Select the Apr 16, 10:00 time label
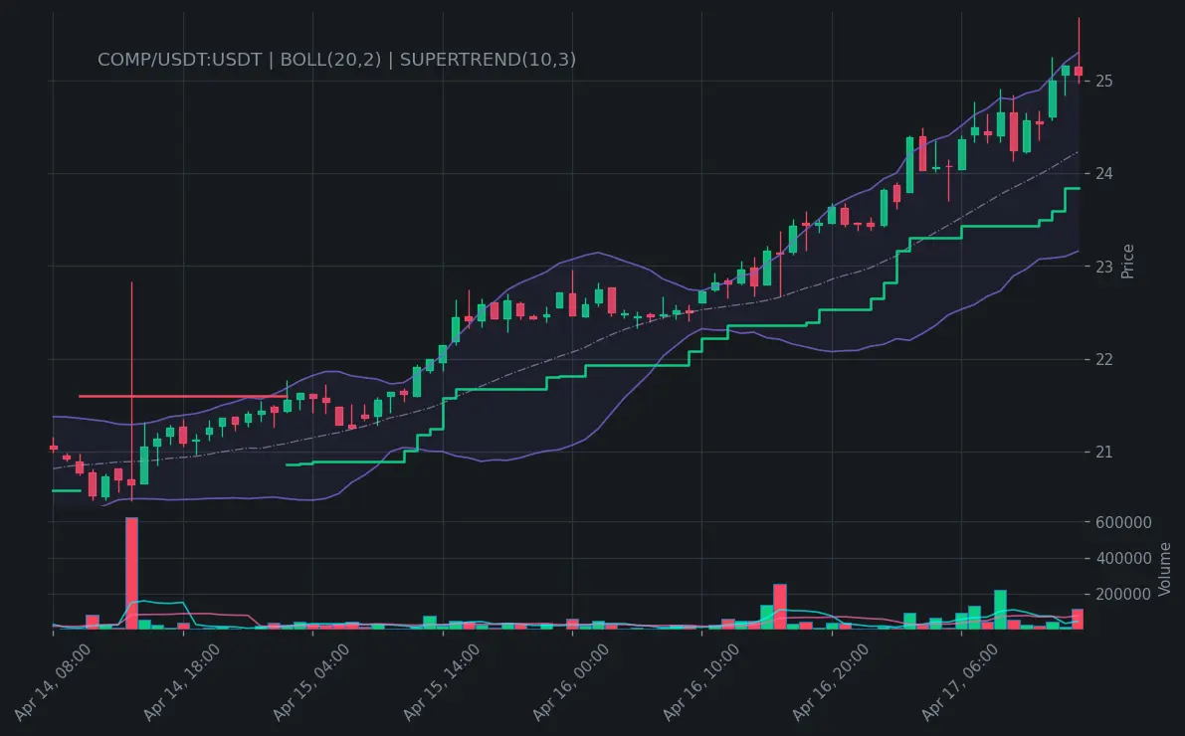 (x=702, y=683)
